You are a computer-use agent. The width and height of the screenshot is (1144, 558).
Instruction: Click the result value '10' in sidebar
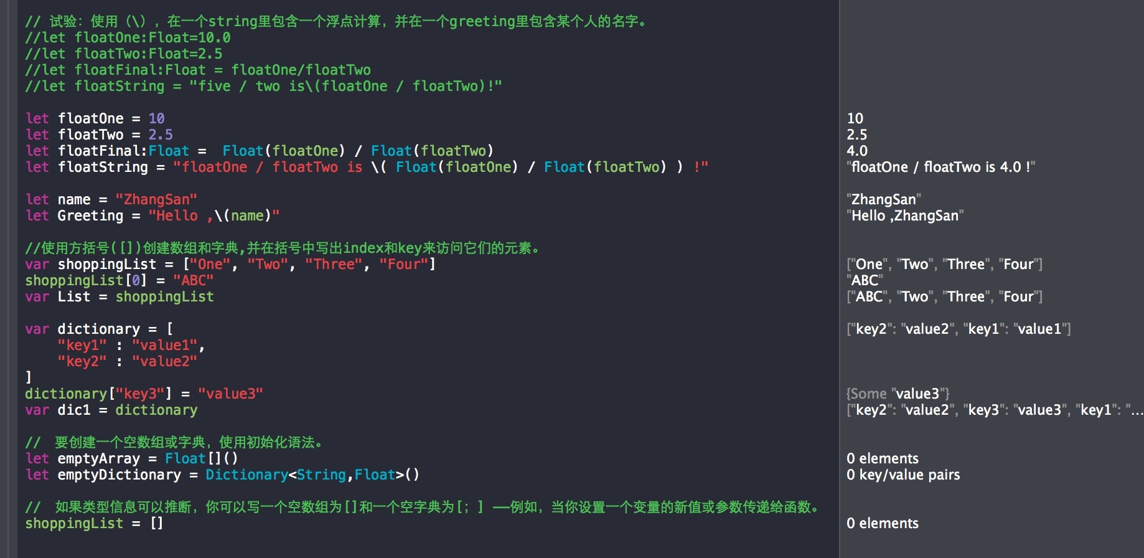(x=855, y=118)
